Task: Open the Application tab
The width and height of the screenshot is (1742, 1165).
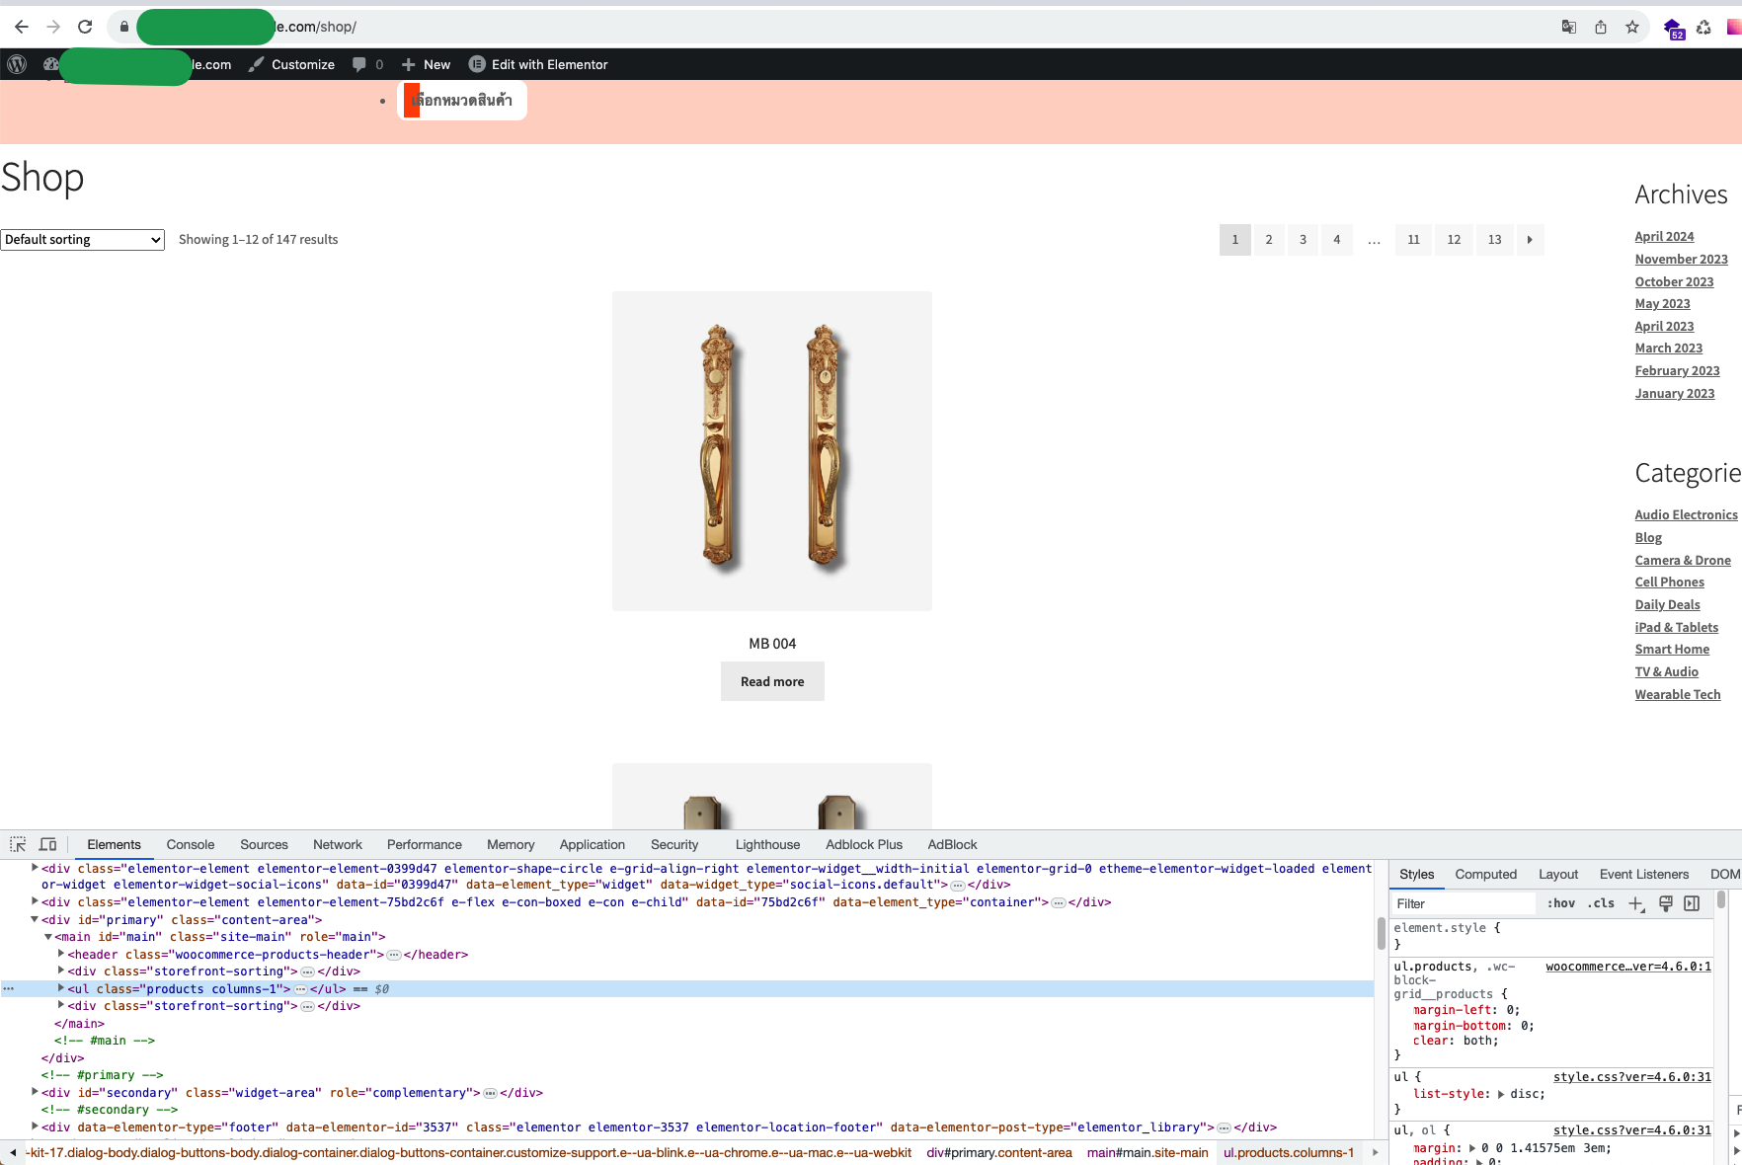Action: [593, 844]
